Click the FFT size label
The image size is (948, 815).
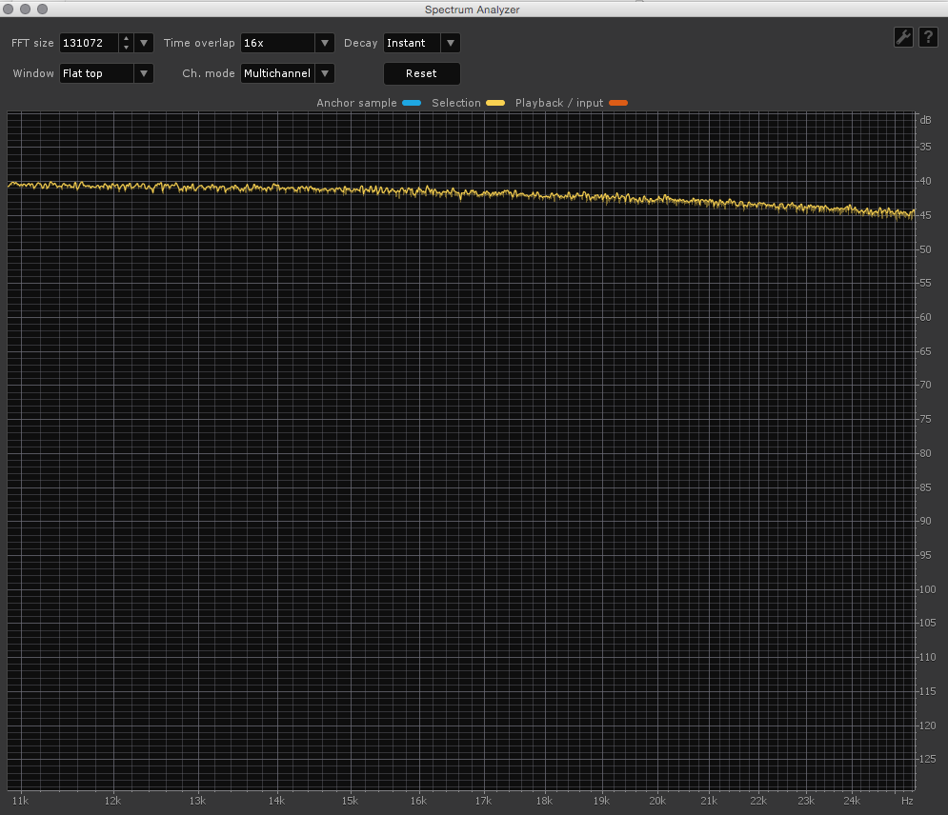pyautogui.click(x=32, y=43)
